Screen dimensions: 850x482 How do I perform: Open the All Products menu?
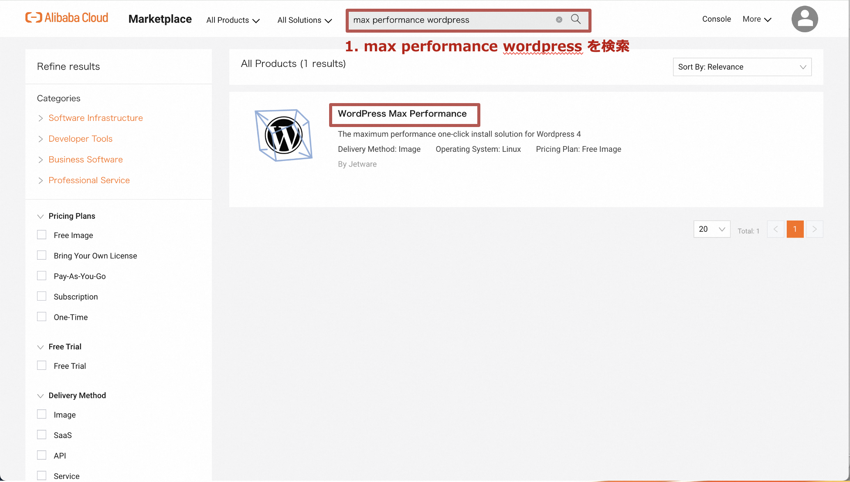(233, 20)
